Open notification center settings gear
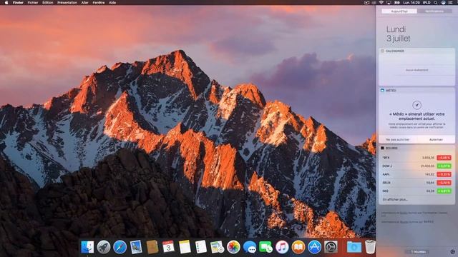 452,252
